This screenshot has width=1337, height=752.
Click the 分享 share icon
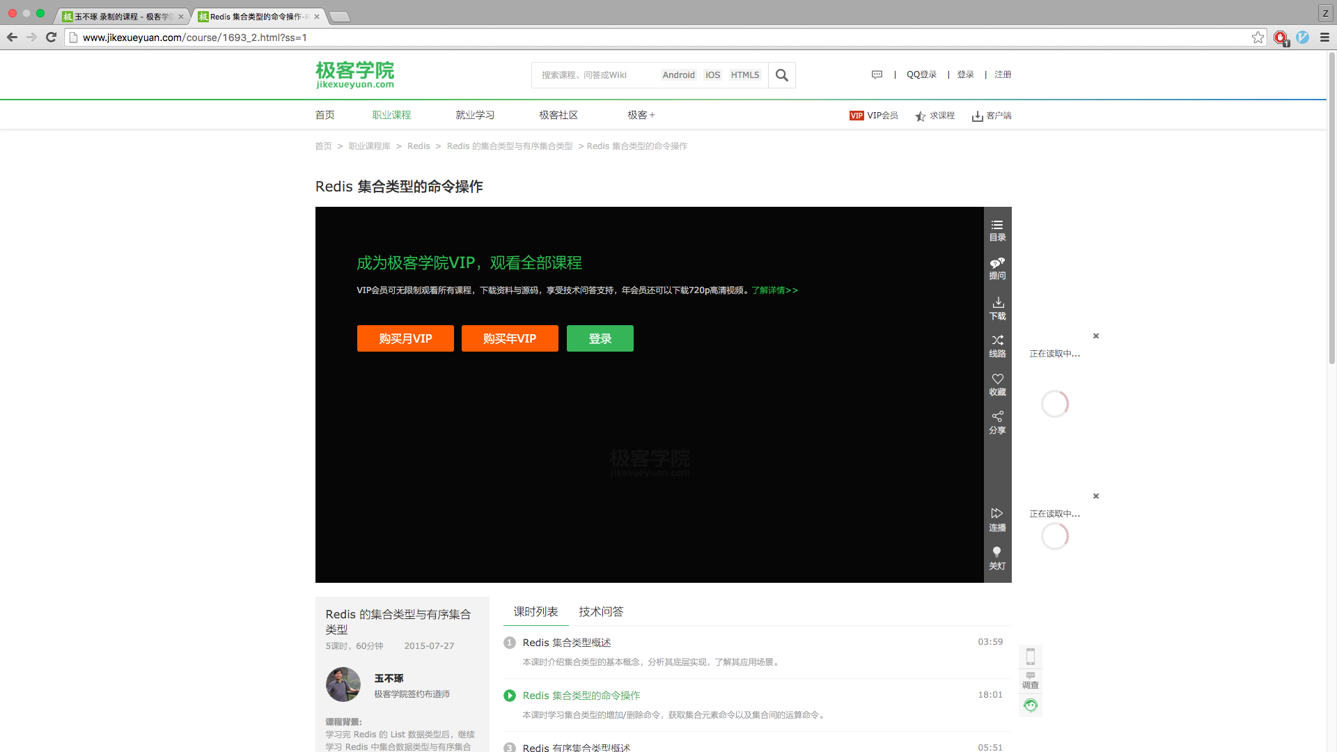pos(997,422)
